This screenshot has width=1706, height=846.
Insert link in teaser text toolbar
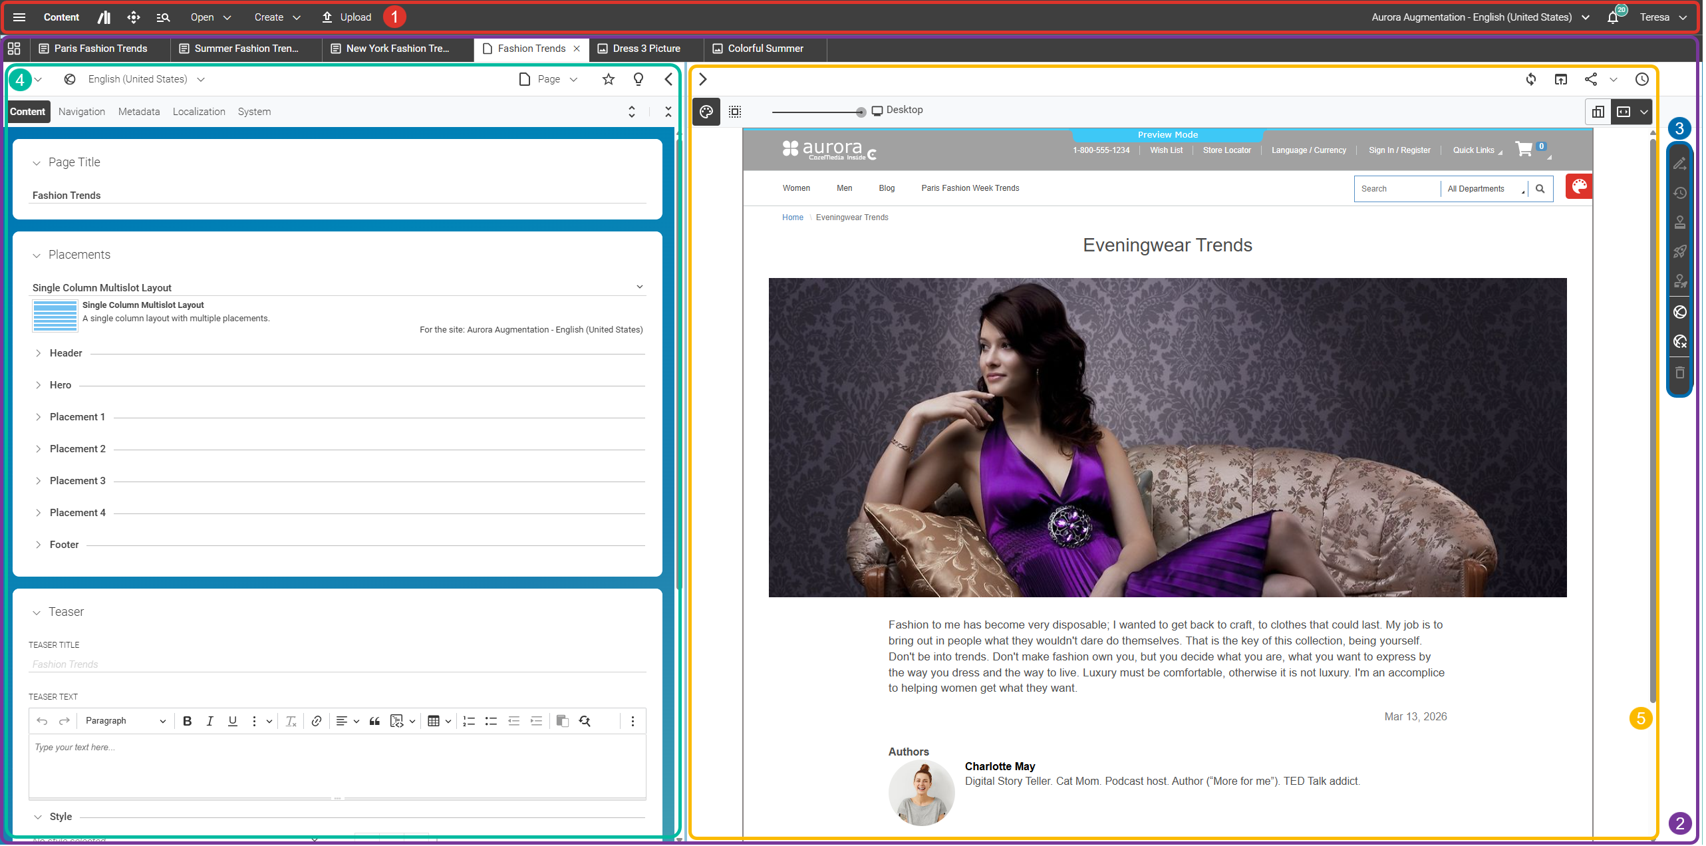pyautogui.click(x=317, y=722)
